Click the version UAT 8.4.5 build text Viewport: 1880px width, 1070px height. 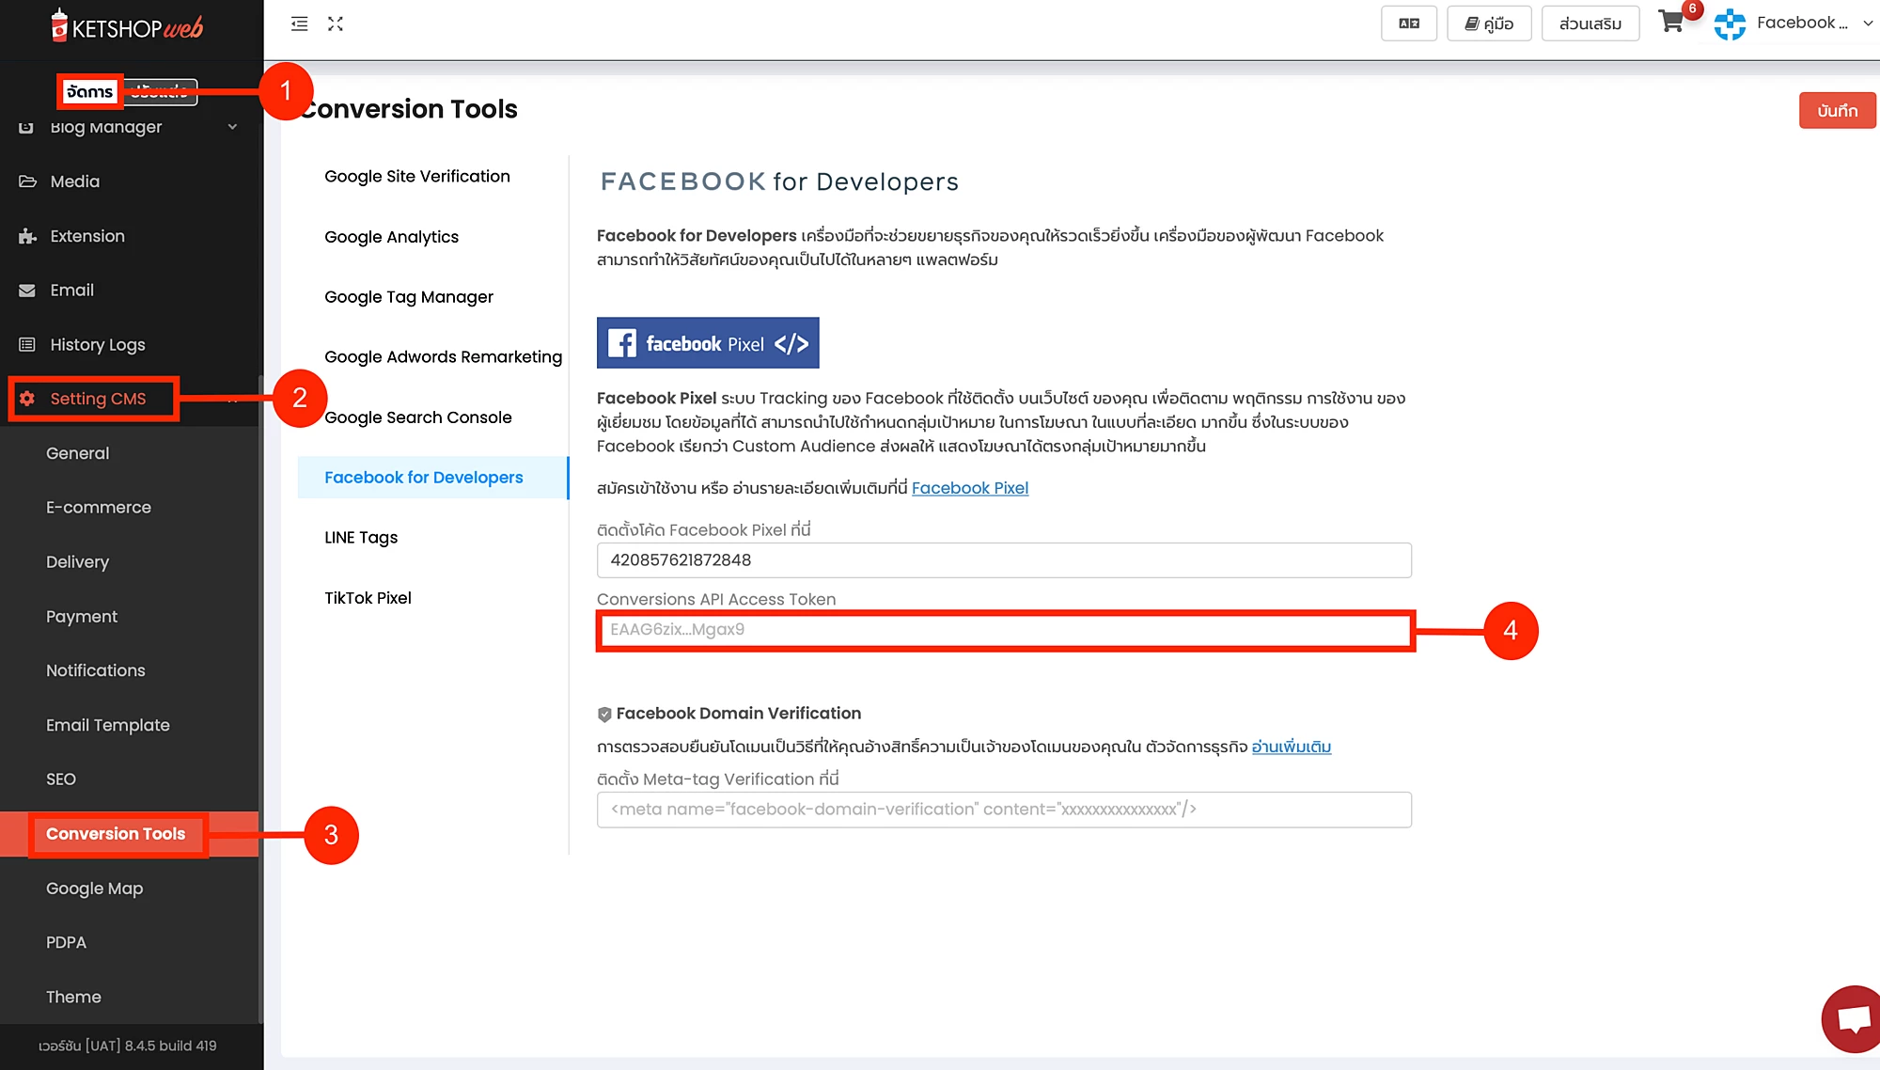(128, 1046)
